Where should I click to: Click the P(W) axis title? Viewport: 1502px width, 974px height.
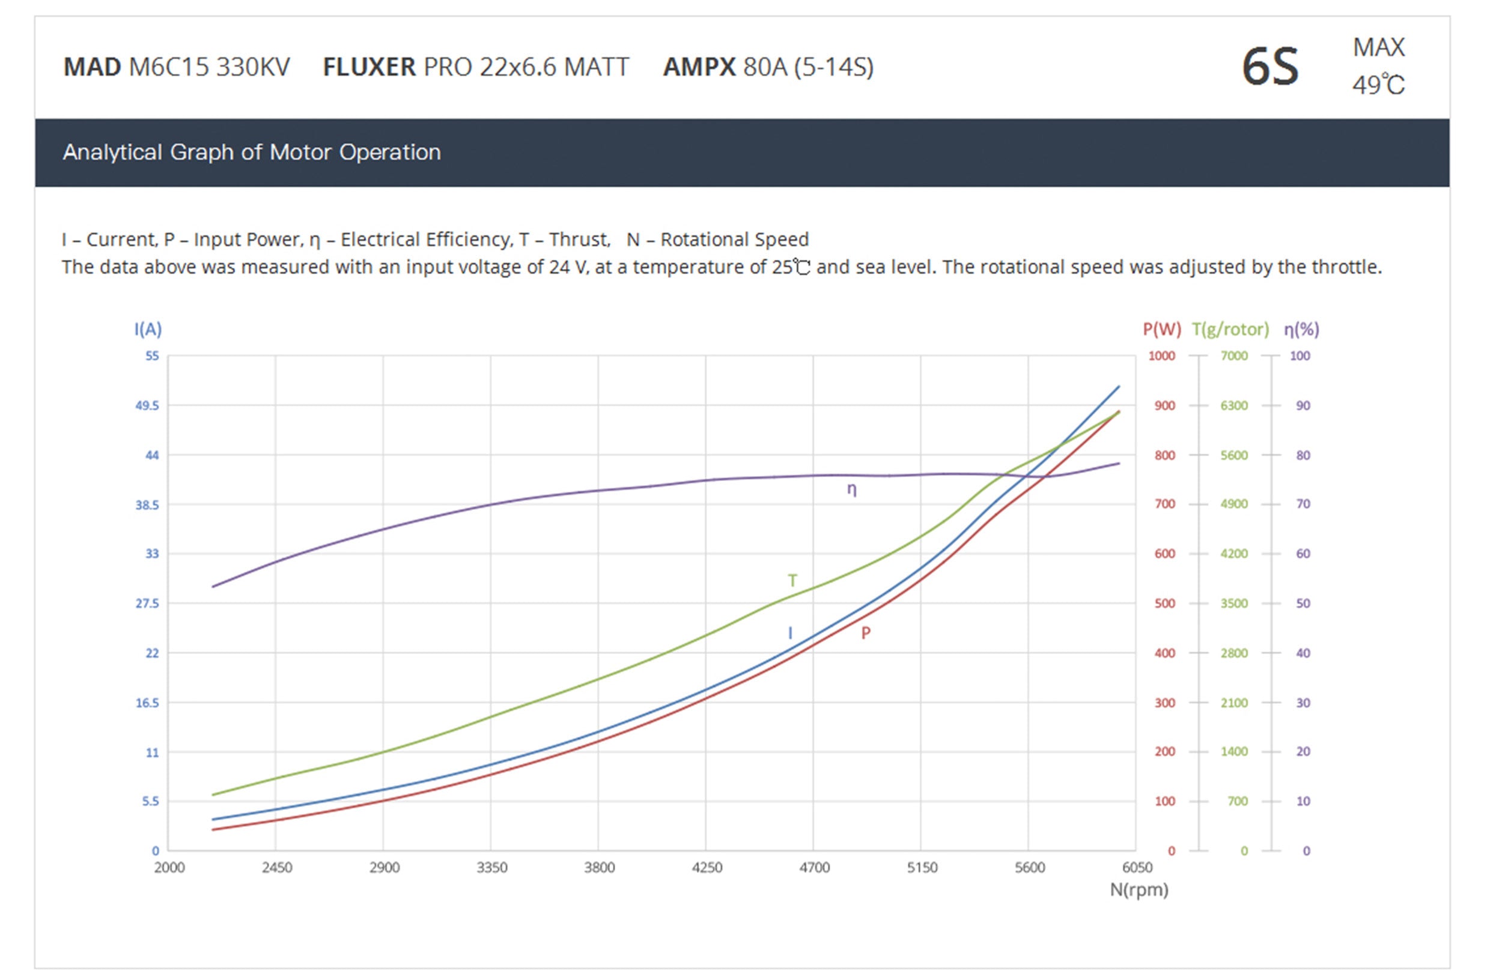[x=1161, y=328]
